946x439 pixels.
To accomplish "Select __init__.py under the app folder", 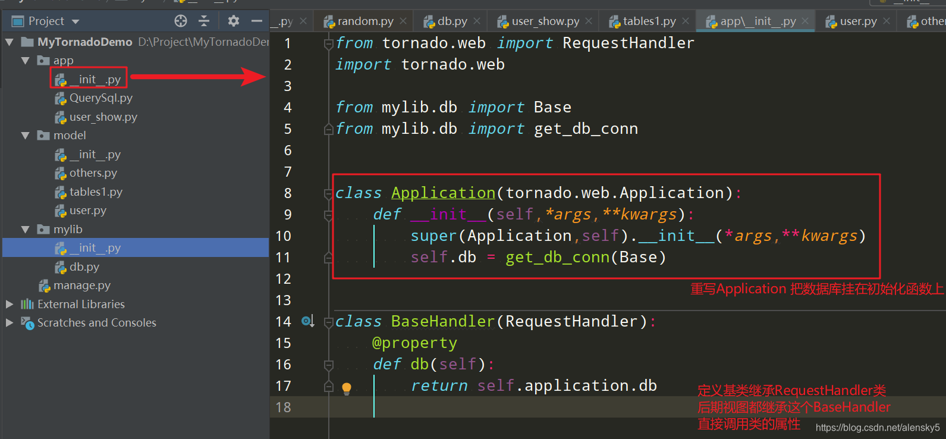I will pos(88,79).
